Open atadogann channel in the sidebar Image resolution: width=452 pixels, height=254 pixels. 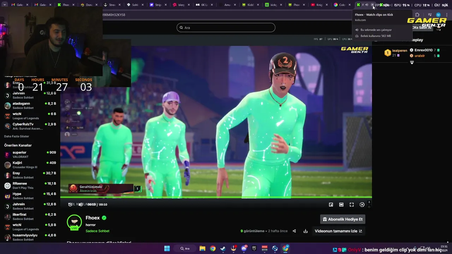(30, 105)
